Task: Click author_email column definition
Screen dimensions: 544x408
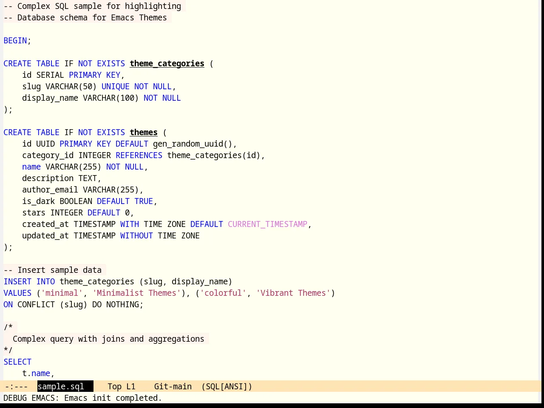Action: (x=83, y=190)
